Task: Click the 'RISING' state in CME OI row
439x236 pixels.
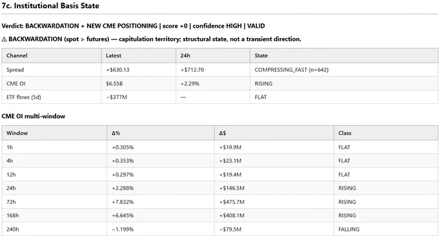Action: (x=263, y=83)
